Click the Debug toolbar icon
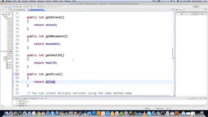 [14, 6]
